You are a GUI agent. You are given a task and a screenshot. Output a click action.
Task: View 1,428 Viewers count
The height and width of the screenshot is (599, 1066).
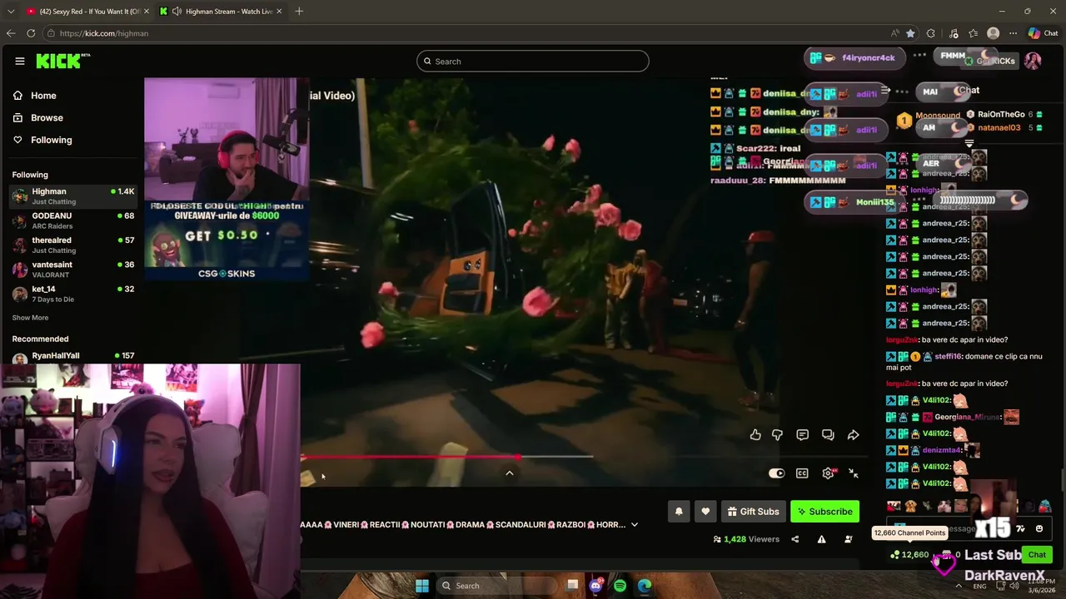746,539
